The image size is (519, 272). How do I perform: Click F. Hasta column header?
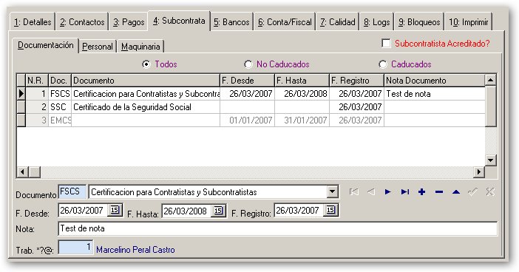(302, 81)
